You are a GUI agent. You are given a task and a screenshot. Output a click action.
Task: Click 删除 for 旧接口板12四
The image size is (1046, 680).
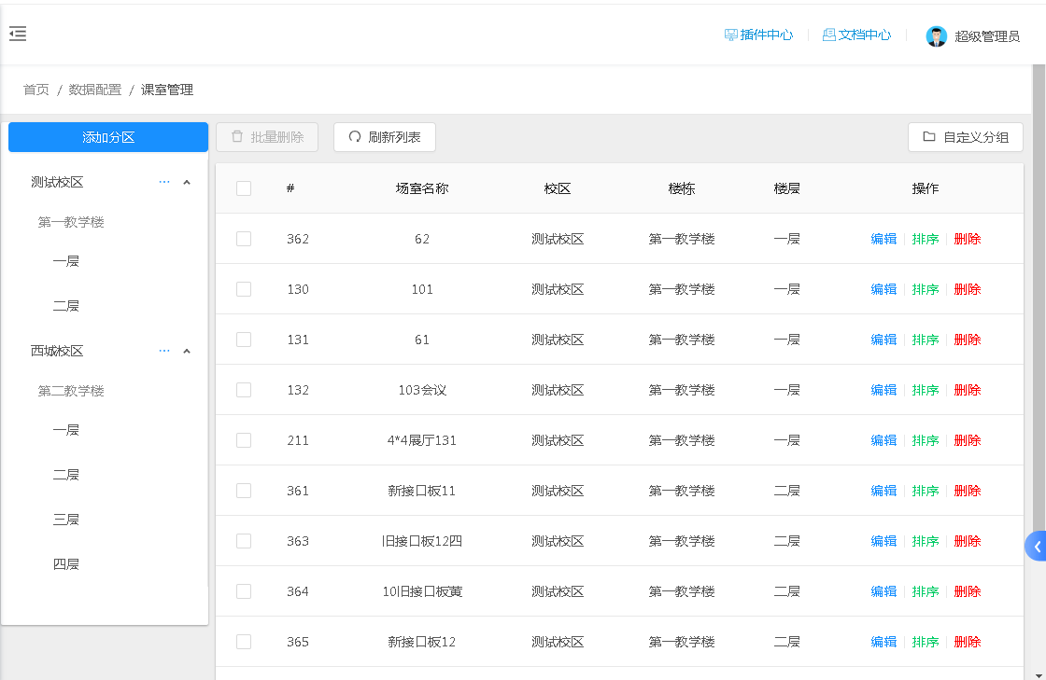[x=968, y=541]
